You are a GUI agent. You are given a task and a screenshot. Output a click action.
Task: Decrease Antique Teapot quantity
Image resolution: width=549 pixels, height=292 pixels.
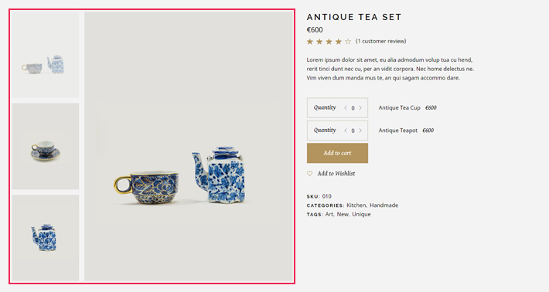345,131
